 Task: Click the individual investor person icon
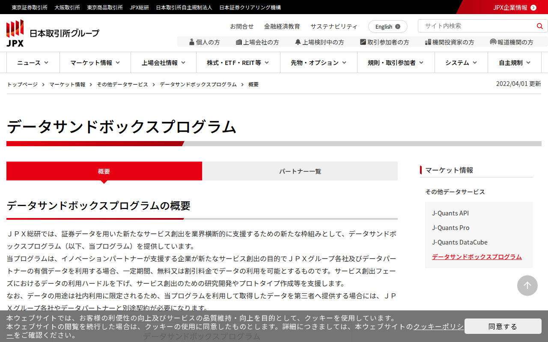[x=192, y=42]
